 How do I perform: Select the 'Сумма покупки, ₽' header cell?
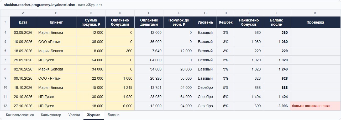pyautogui.click(x=91, y=22)
